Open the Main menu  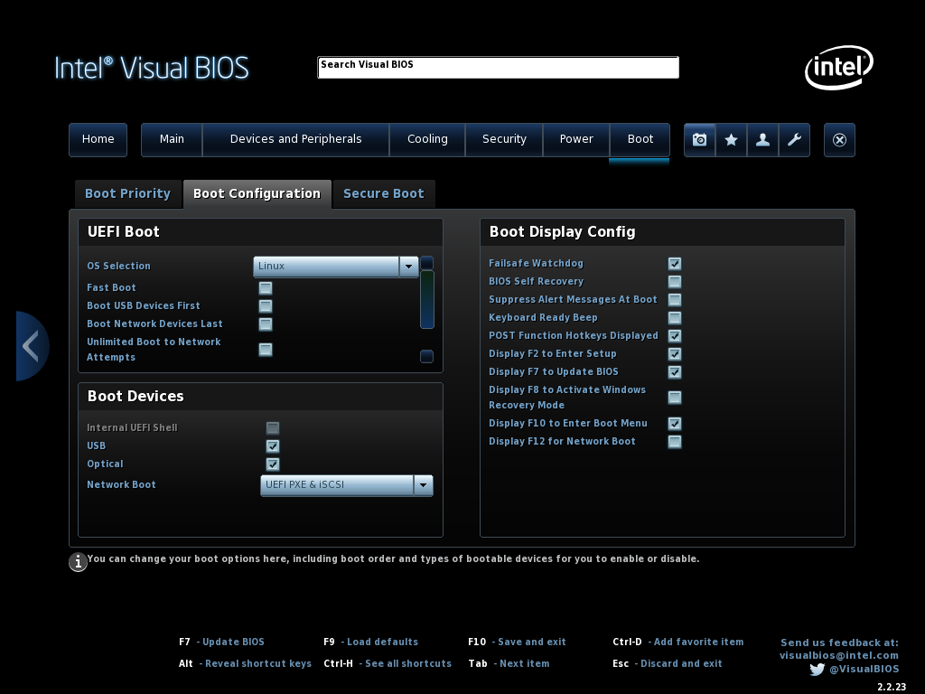(x=172, y=140)
